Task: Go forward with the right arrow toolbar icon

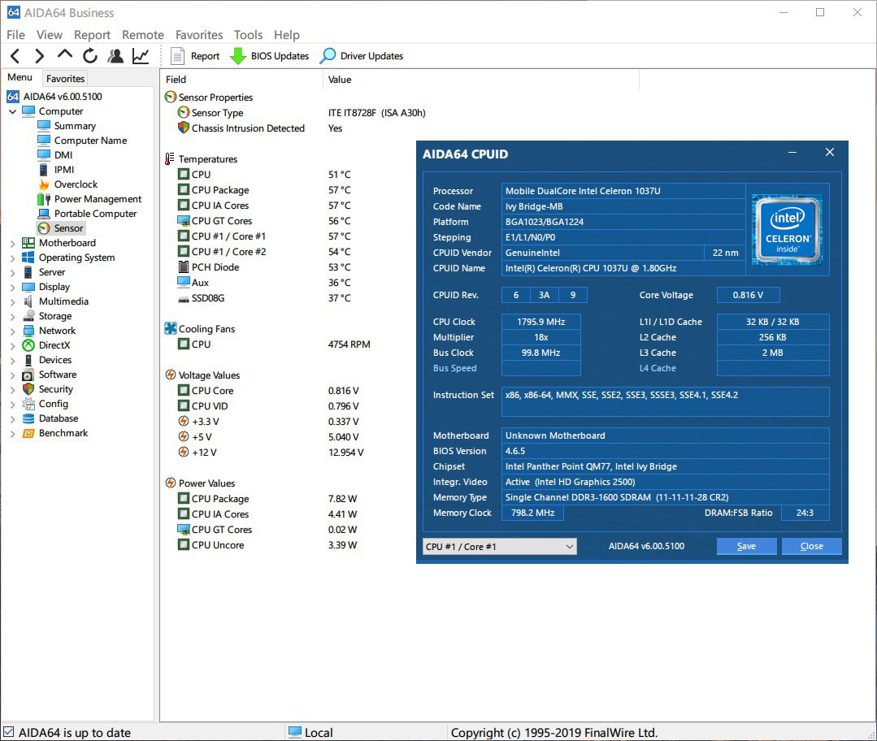Action: click(x=39, y=56)
